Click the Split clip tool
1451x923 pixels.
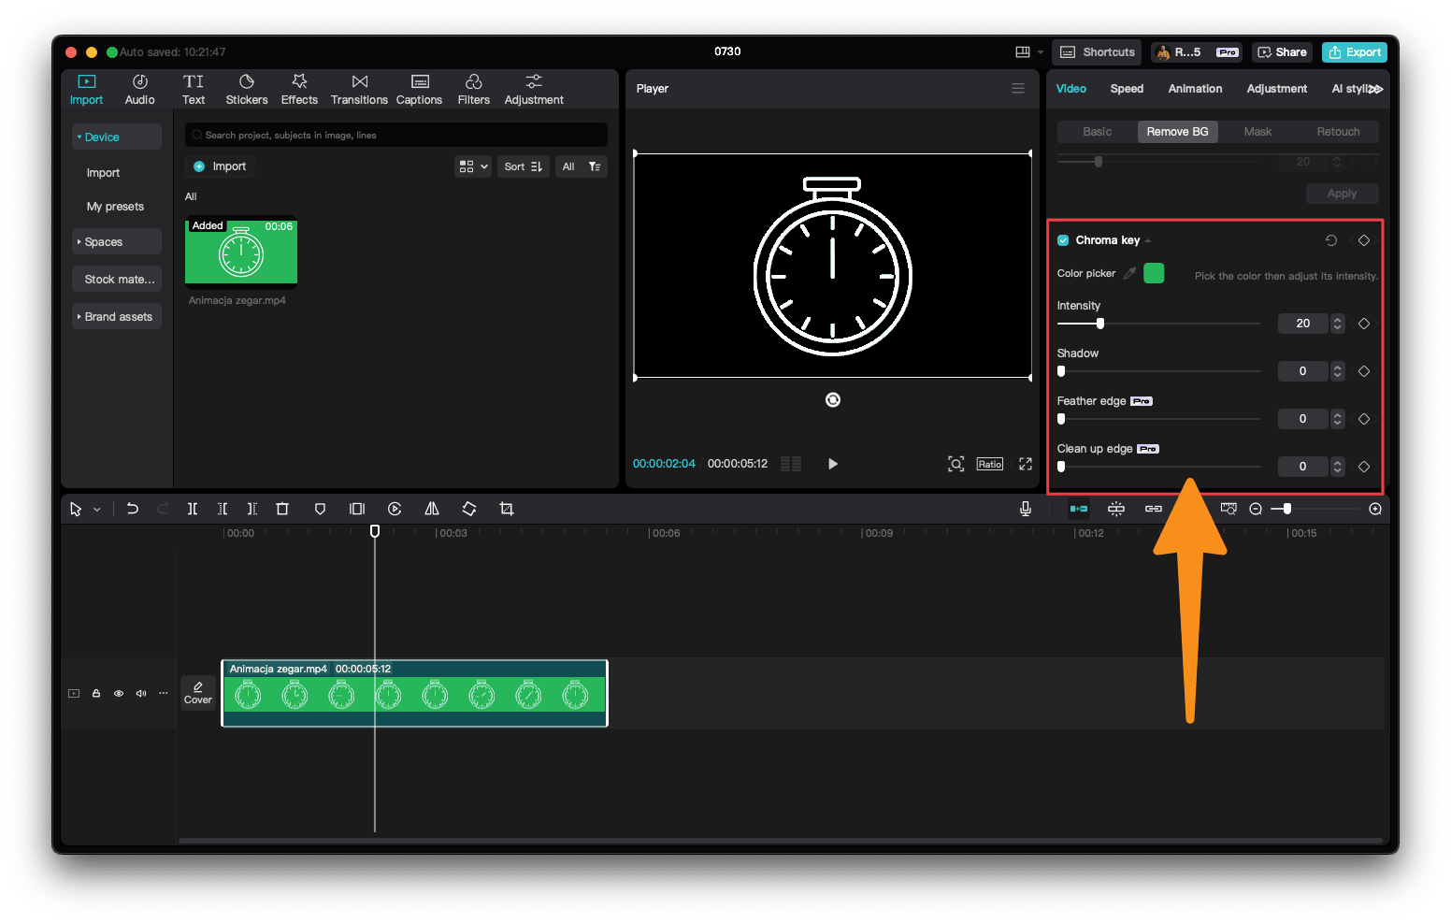(x=193, y=509)
